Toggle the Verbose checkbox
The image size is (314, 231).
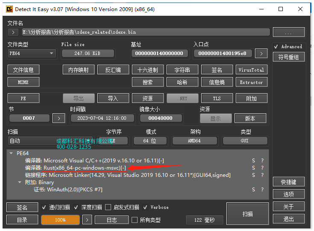click(145, 207)
